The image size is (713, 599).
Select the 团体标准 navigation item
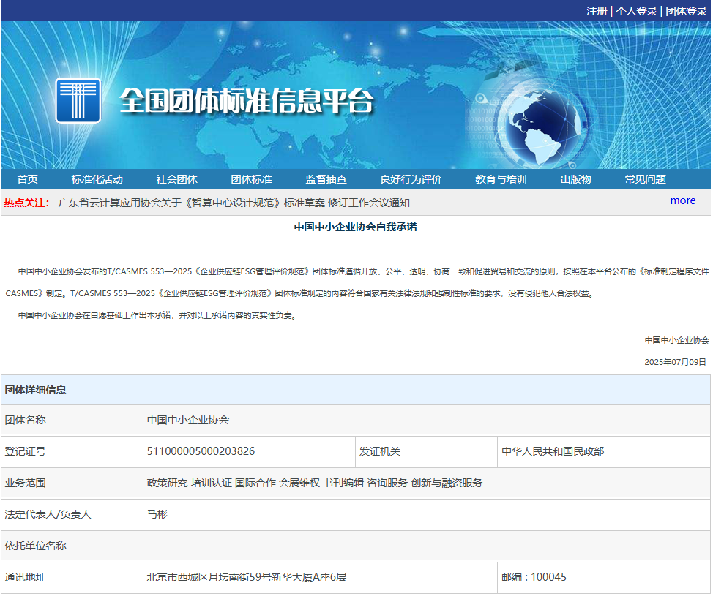click(x=251, y=179)
